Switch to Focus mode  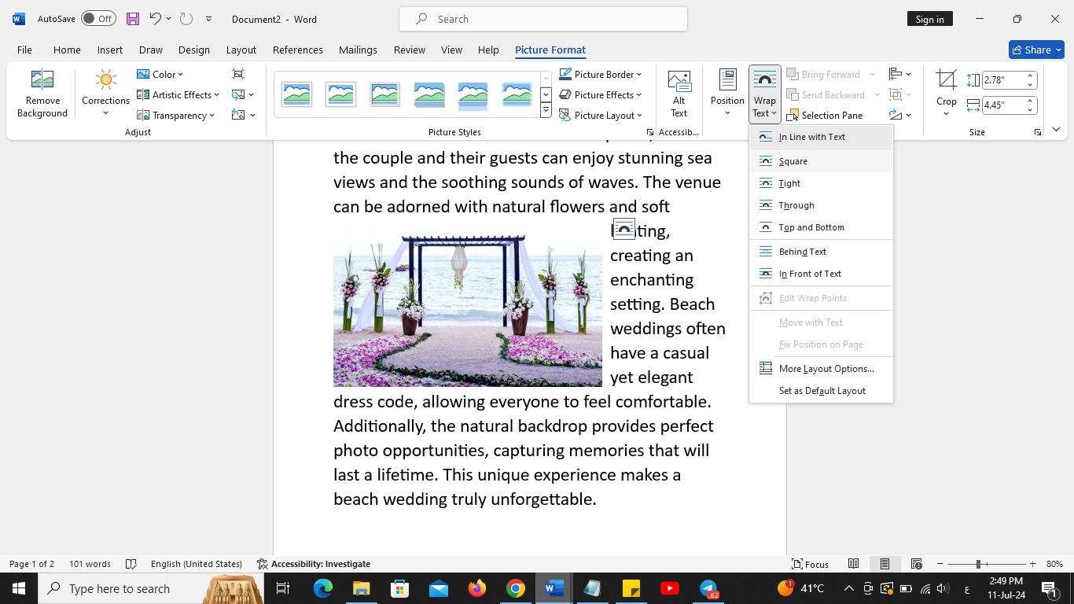[x=811, y=564]
